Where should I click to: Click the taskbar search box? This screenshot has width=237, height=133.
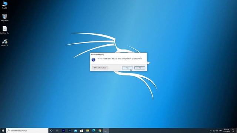pos(27,130)
